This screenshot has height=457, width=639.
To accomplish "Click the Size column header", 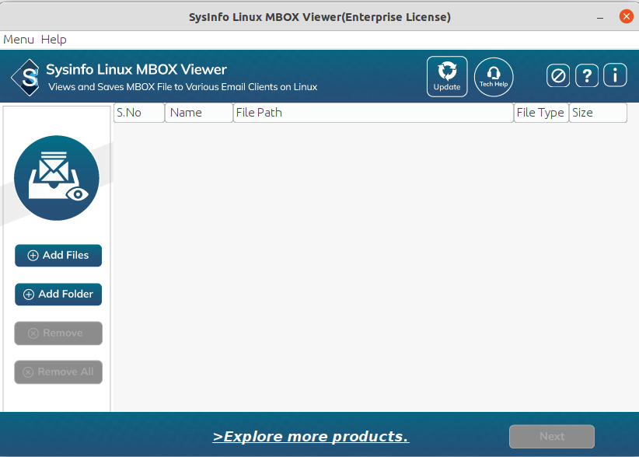I will [599, 113].
